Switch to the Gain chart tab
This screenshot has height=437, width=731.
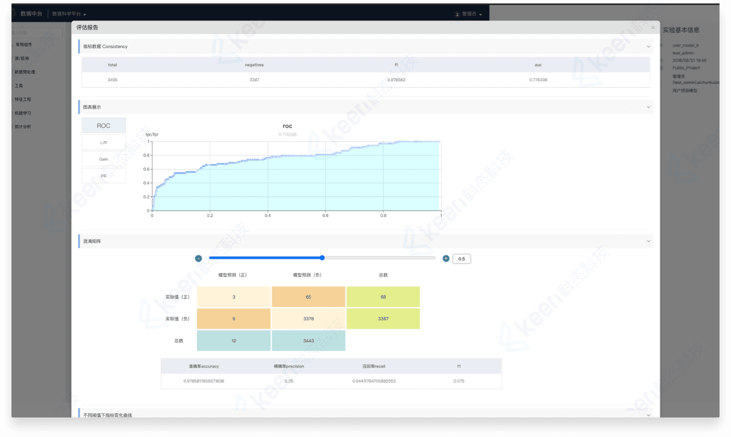[x=103, y=159]
